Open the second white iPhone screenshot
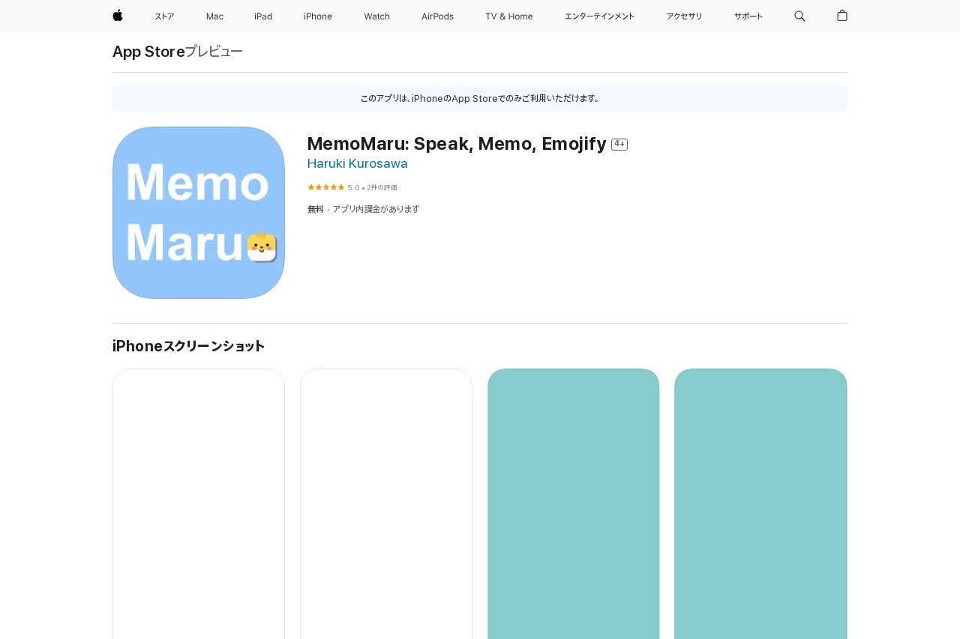 [x=386, y=503]
